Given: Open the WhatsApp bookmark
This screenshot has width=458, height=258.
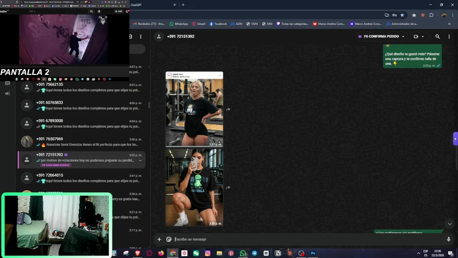Looking at the screenshot, I should point(178,24).
